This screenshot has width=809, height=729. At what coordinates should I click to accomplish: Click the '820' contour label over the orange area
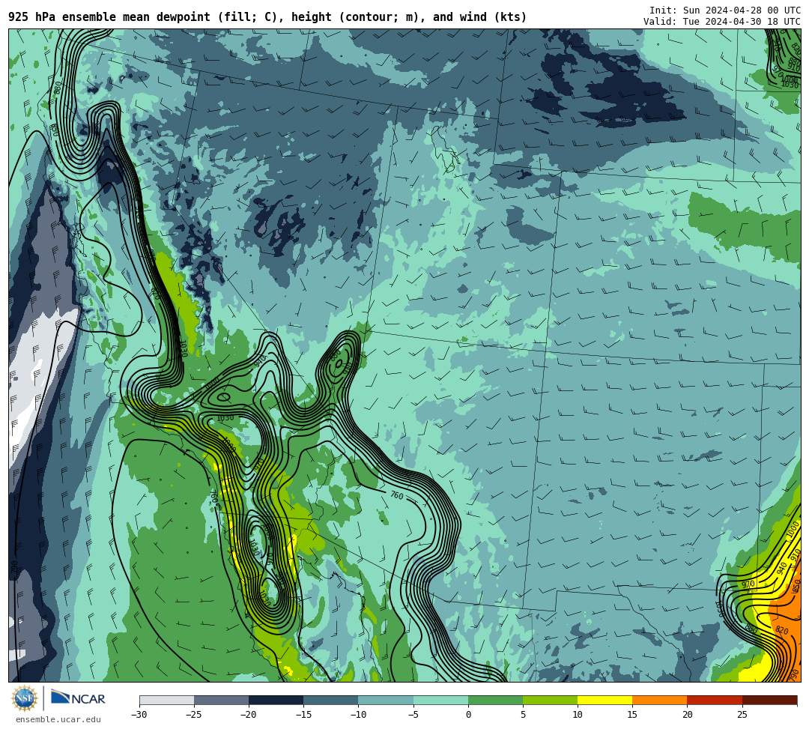(x=781, y=630)
